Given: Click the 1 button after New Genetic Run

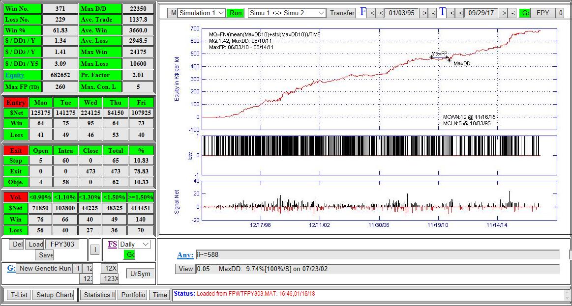Looking at the screenshot, I should (x=77, y=269).
